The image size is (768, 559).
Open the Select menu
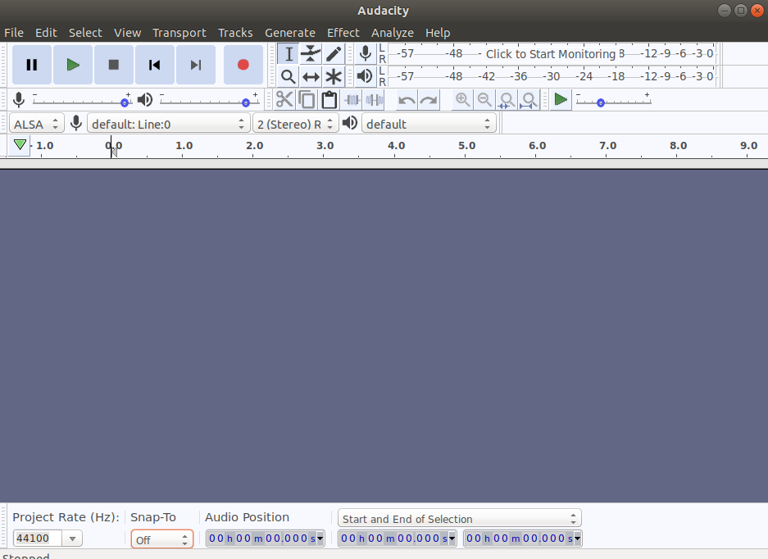(85, 33)
